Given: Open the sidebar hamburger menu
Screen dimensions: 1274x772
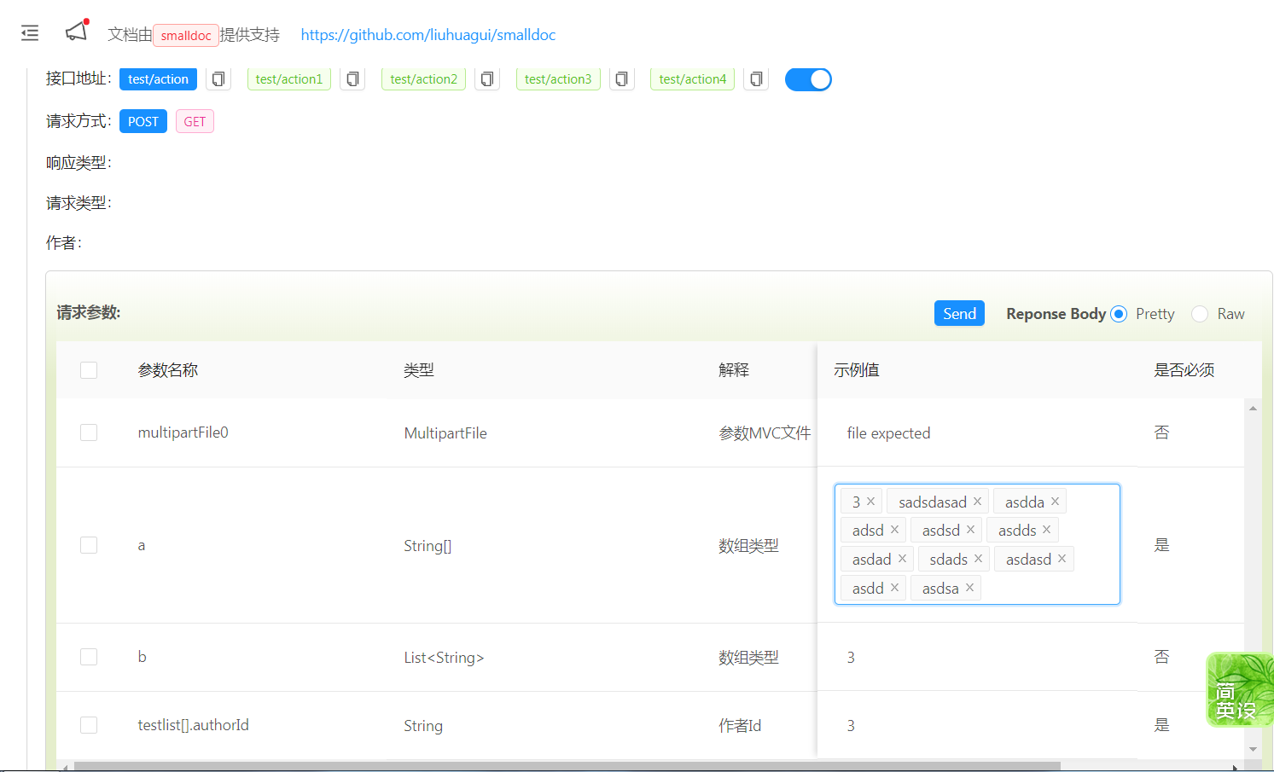Looking at the screenshot, I should pyautogui.click(x=29, y=33).
